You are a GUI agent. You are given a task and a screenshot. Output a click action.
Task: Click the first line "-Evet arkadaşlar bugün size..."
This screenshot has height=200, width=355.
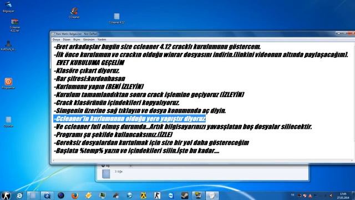pyautogui.click(x=157, y=47)
